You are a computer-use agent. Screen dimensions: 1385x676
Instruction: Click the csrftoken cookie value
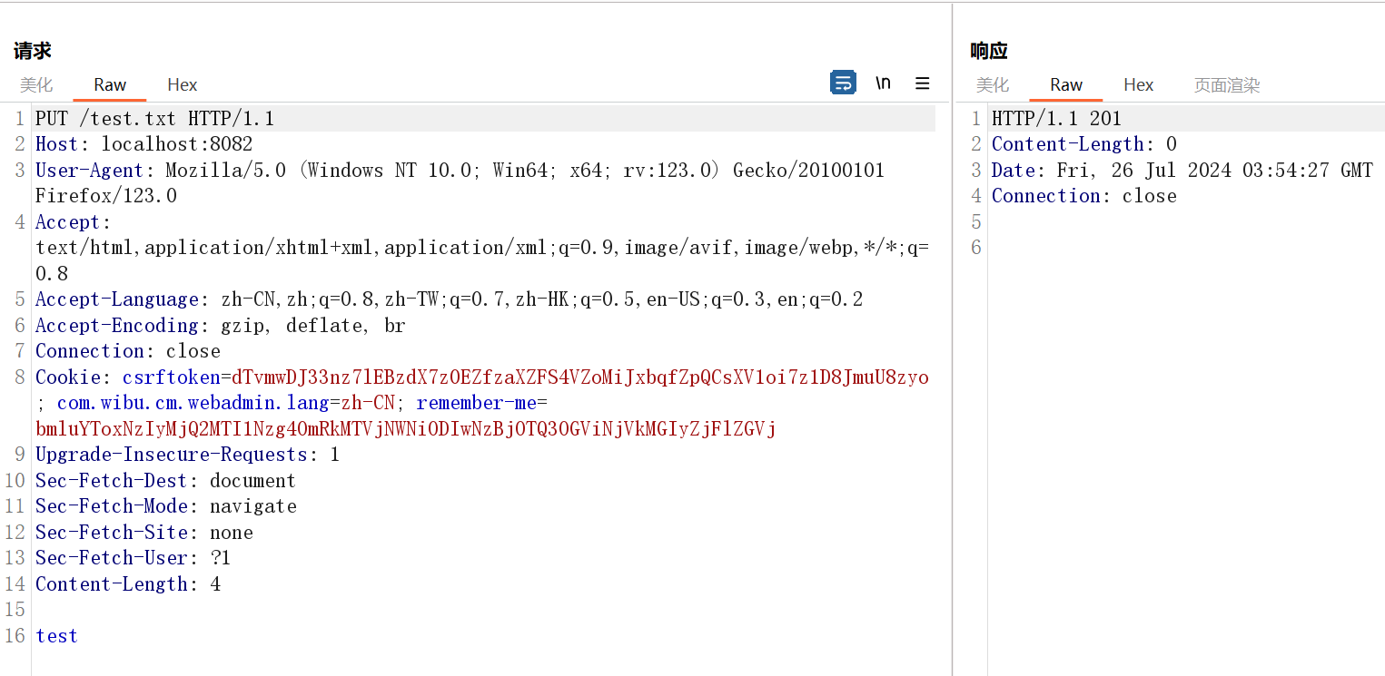point(580,377)
